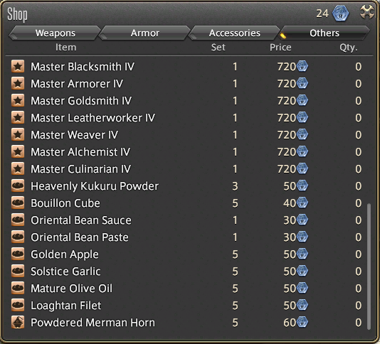Click the ingredient icon for Solstice Garlic

click(x=18, y=271)
